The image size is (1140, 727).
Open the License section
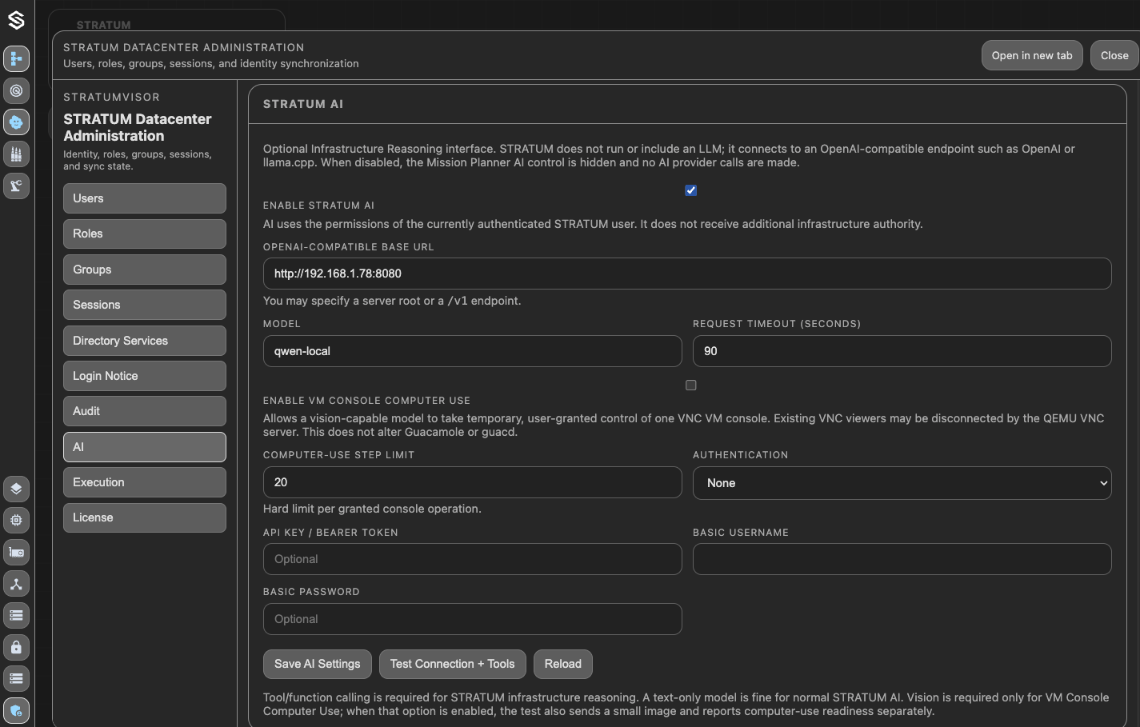tap(145, 517)
